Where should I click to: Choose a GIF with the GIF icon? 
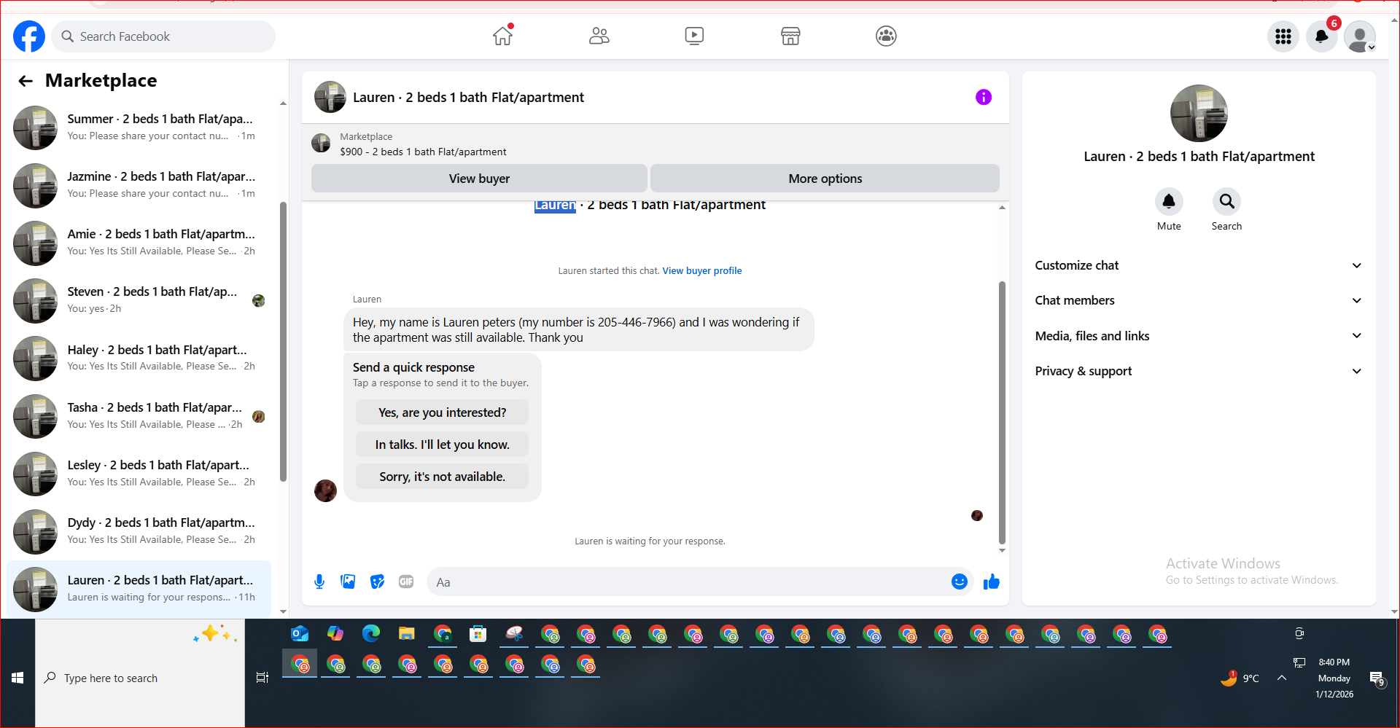406,582
